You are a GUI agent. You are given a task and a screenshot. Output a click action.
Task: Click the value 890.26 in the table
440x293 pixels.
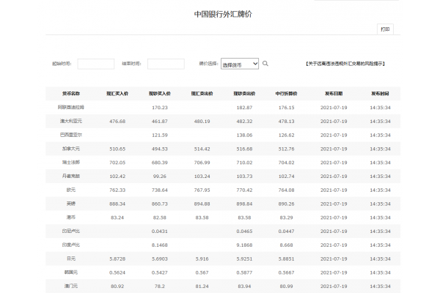point(286,204)
